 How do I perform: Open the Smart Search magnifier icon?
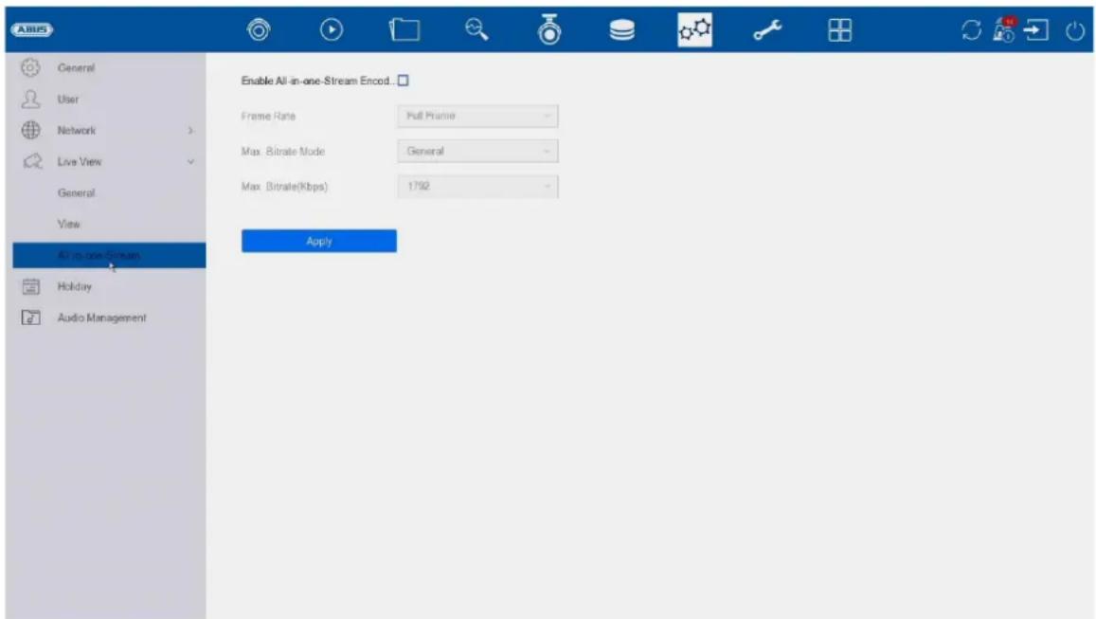tap(476, 29)
